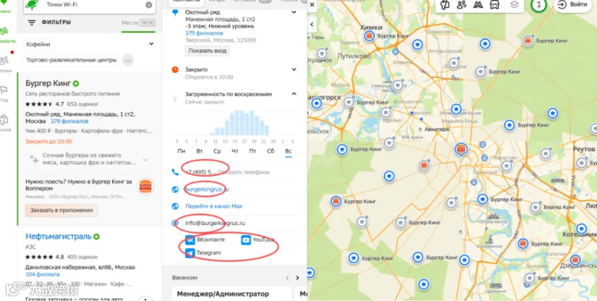Open the Telegram social link
This screenshot has width=597, height=301.
tap(204, 253)
